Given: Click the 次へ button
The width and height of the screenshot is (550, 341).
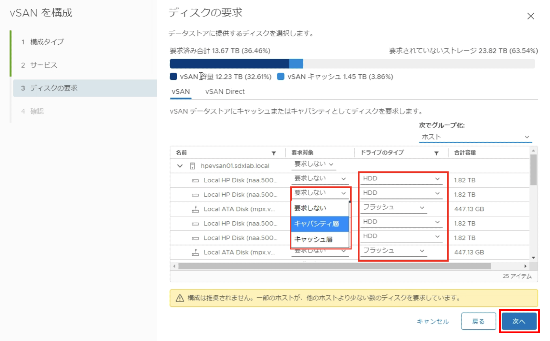Looking at the screenshot, I should click(x=519, y=321).
